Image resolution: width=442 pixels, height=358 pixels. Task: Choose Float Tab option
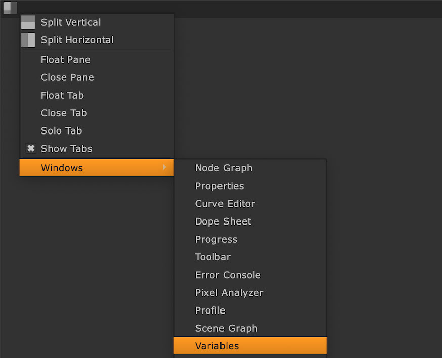(62, 95)
